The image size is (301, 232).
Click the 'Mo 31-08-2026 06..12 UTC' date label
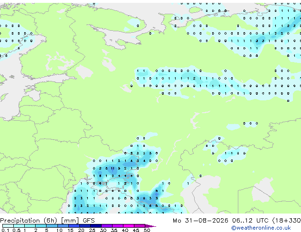(221, 221)
